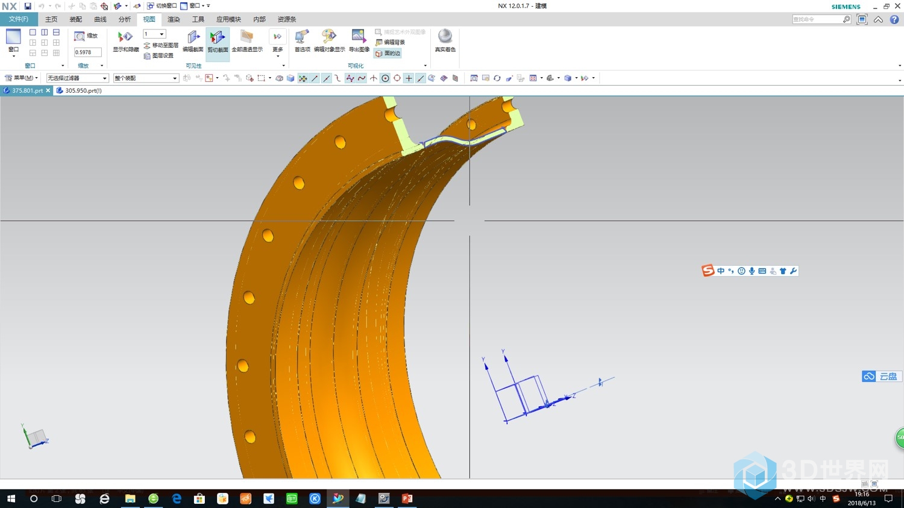Click the side-by-side layout icon

pos(45,33)
